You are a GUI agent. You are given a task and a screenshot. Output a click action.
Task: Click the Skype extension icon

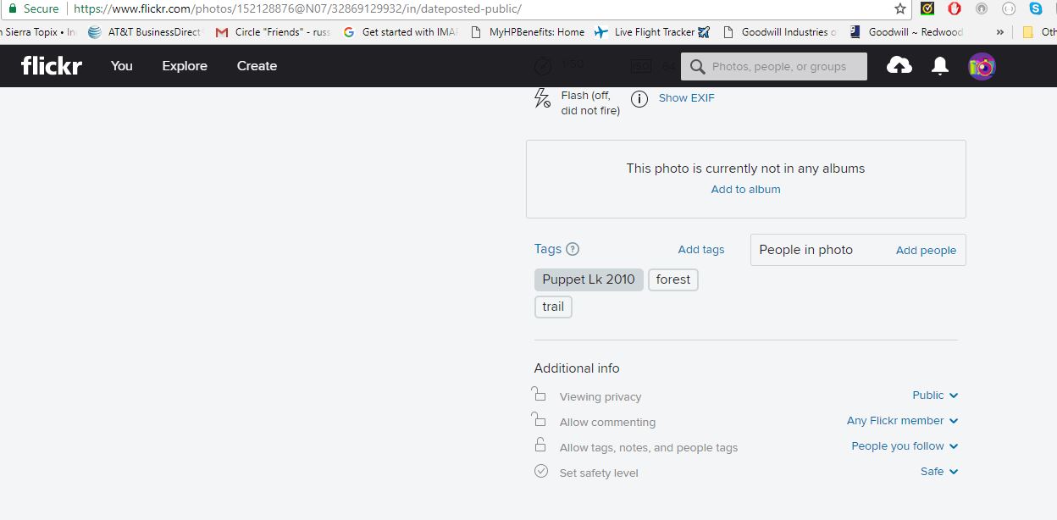(x=1036, y=8)
